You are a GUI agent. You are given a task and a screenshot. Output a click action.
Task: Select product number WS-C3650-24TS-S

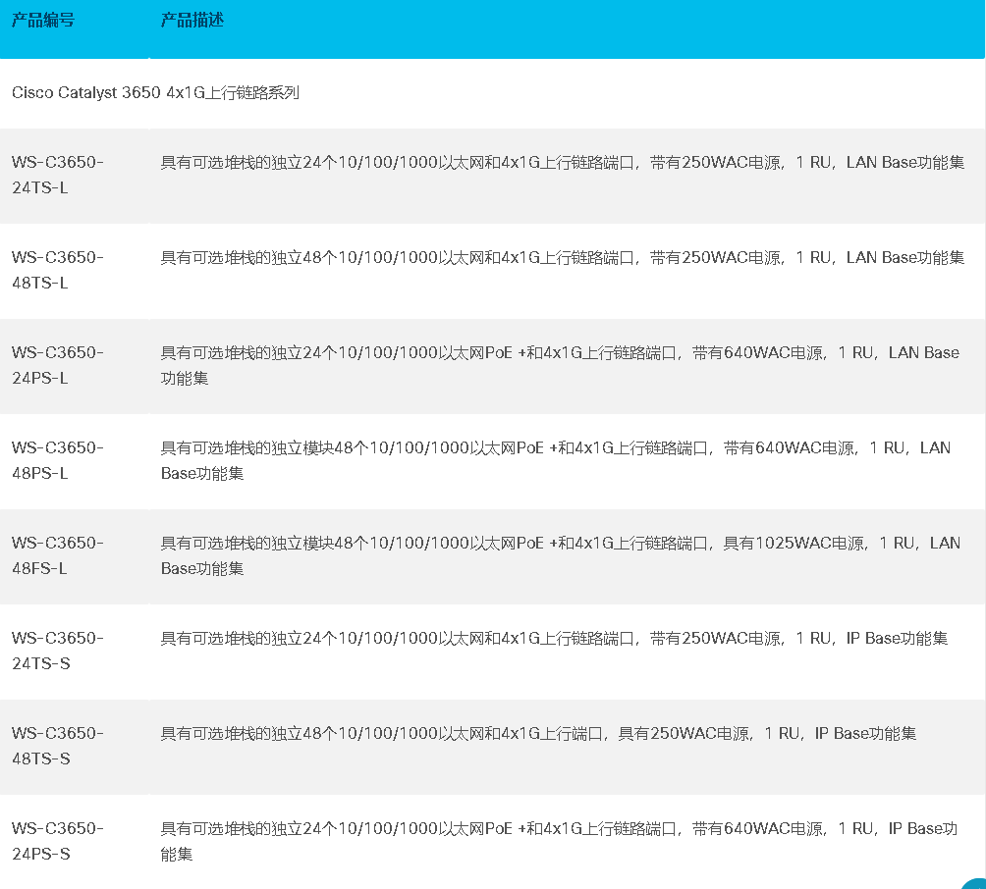[x=58, y=651]
